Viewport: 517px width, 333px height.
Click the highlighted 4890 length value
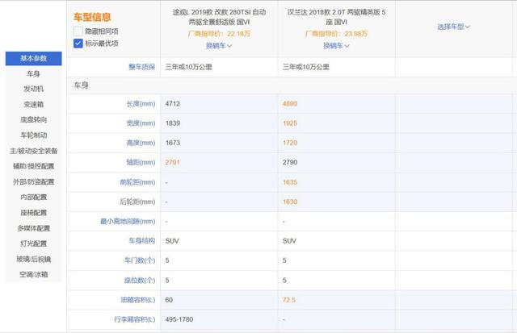point(290,104)
